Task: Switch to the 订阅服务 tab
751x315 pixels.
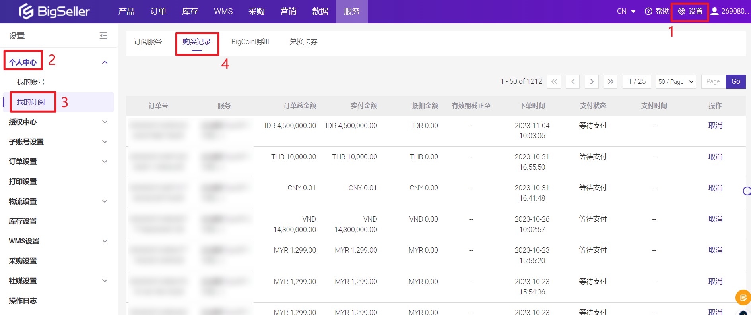Action: [148, 42]
